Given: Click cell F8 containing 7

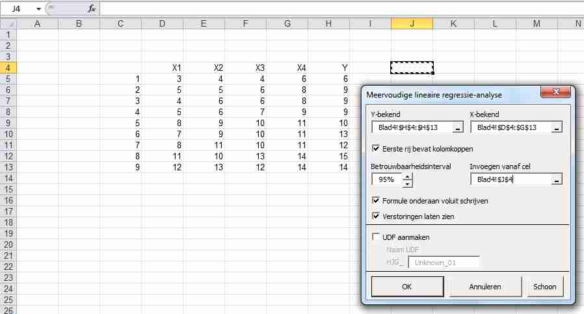Looking at the screenshot, I should pos(245,112).
